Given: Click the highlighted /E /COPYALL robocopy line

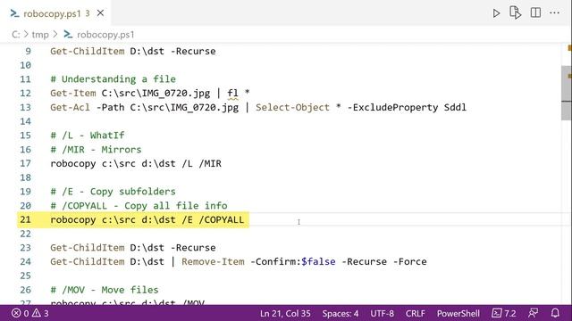Looking at the screenshot, I should (x=147, y=220).
